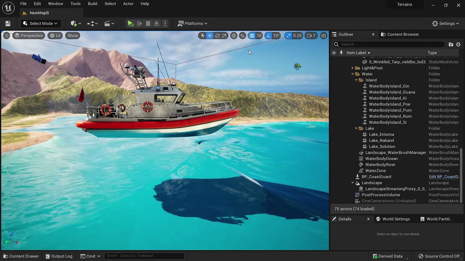Open the Cinematics clapperboard menu
Viewport: 465px width, 261px height.
(108, 23)
